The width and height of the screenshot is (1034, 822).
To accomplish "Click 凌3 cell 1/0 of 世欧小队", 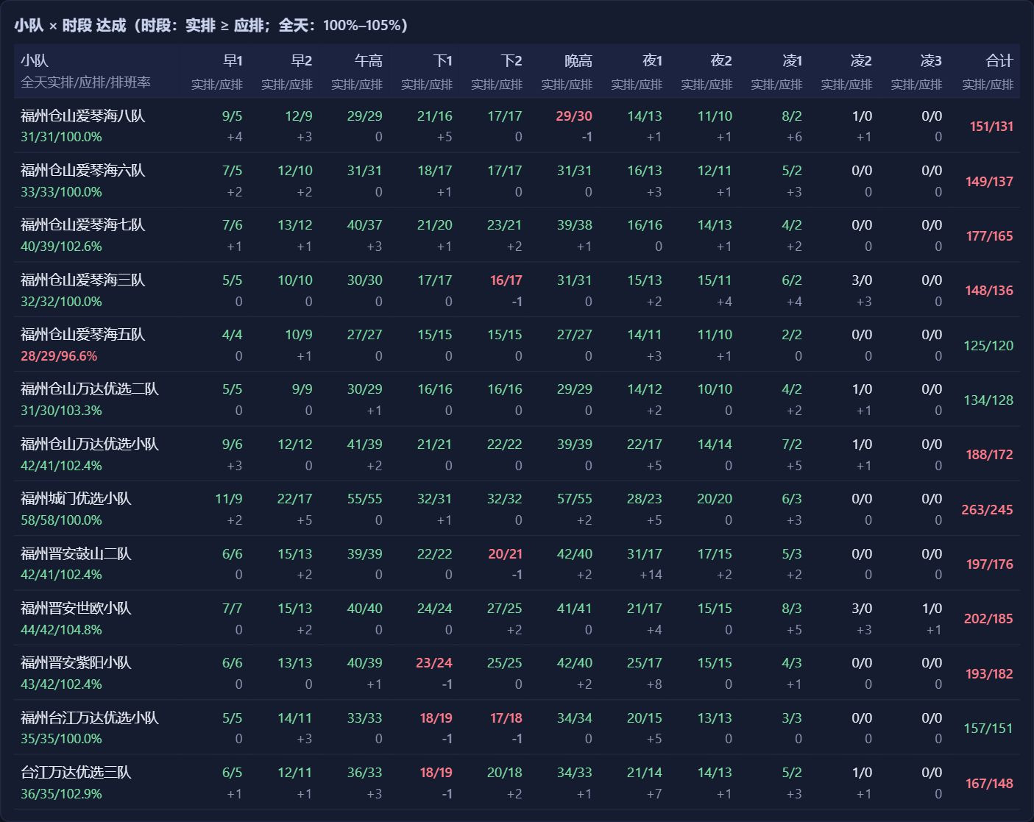I will [x=932, y=609].
